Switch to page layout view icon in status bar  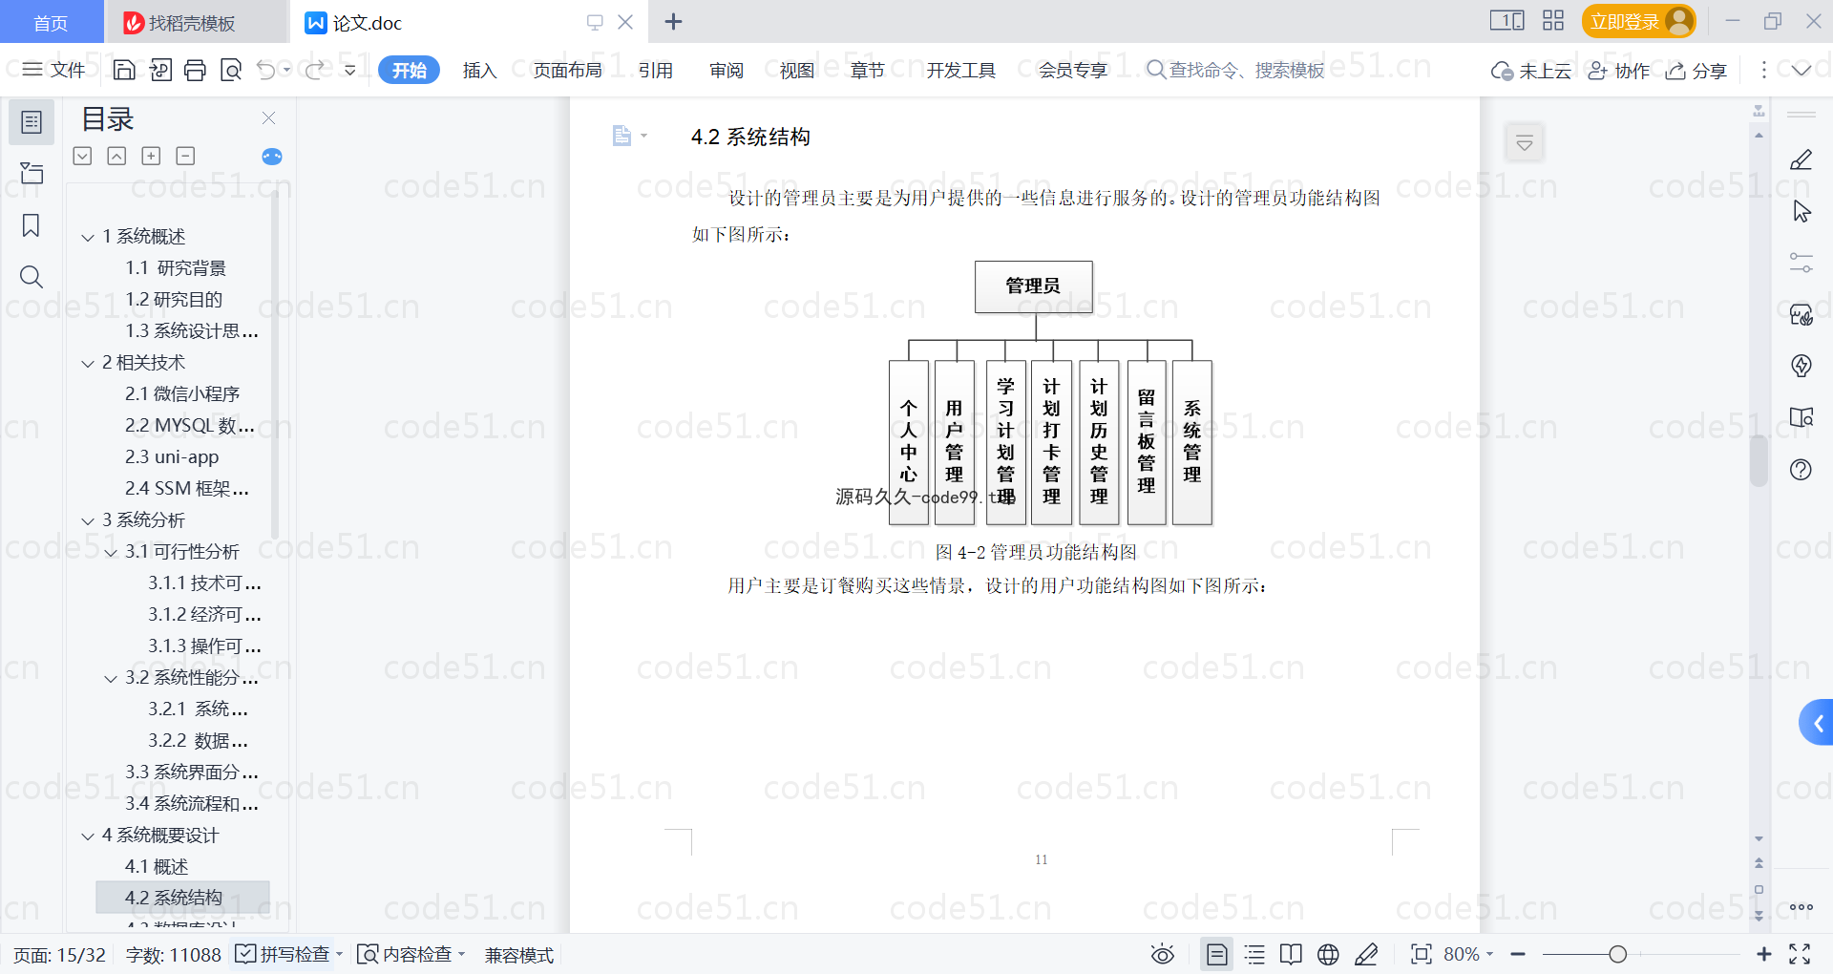coord(1217,954)
